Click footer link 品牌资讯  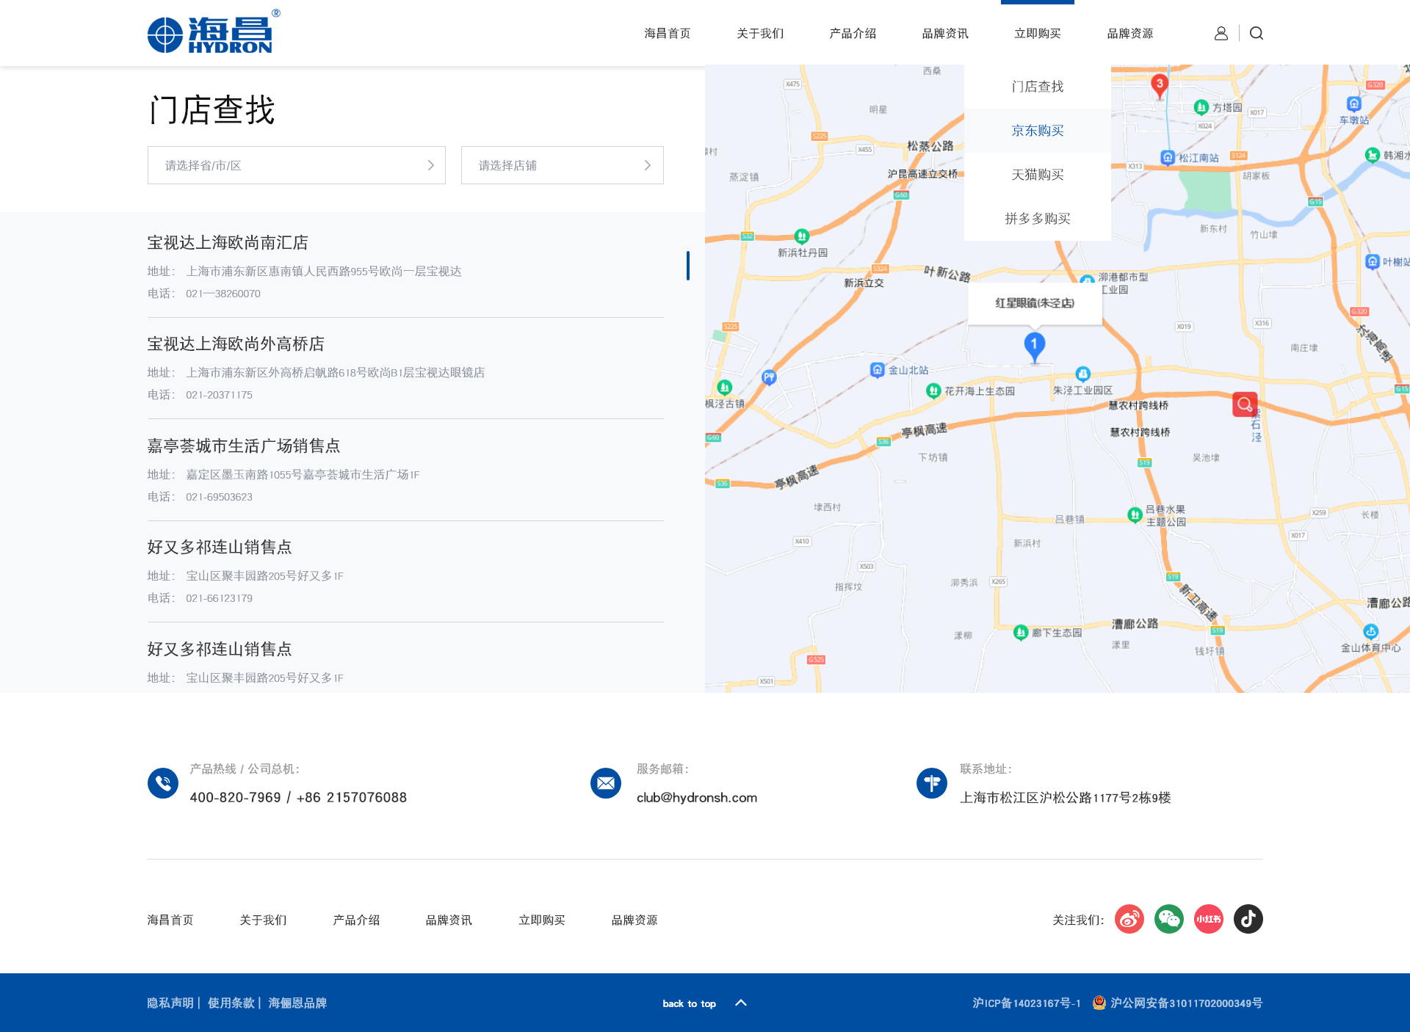click(449, 920)
